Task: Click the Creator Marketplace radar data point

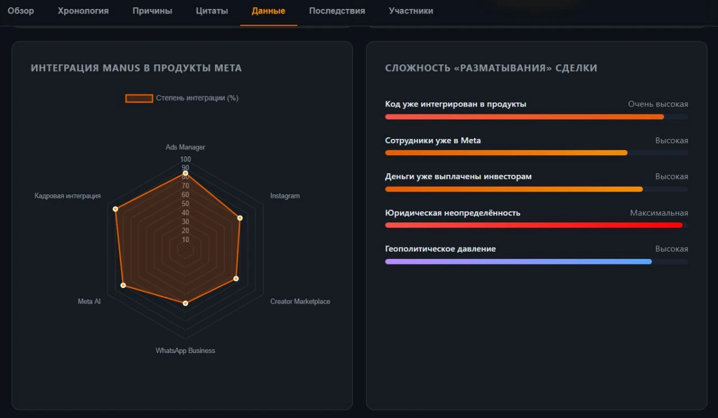Action: pos(236,278)
